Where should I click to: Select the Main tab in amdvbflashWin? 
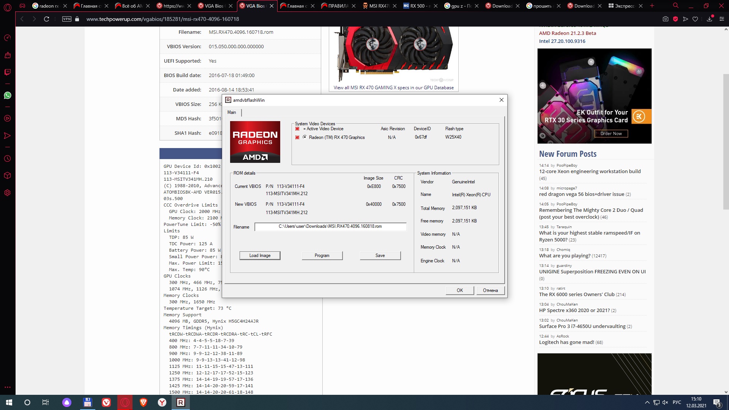(x=232, y=112)
